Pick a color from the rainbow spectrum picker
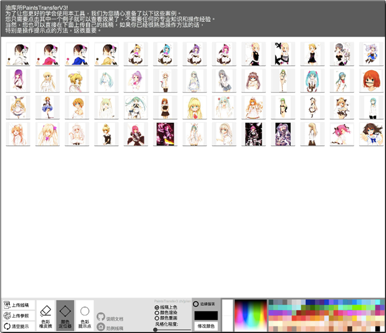386x333 pixels. click(250, 315)
